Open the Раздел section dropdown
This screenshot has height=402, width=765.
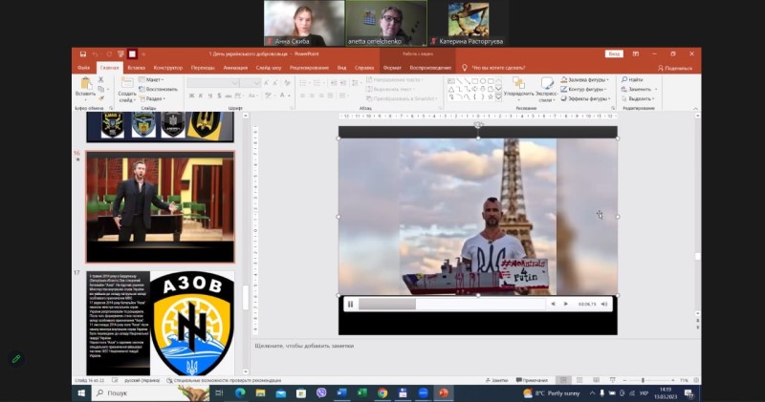pos(152,98)
